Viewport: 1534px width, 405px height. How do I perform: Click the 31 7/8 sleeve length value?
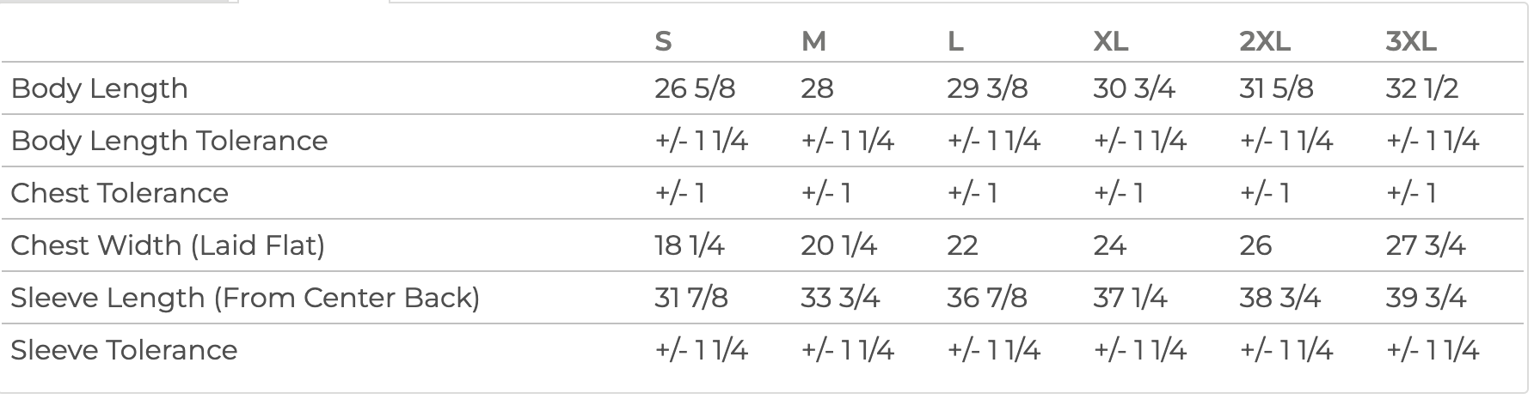click(690, 298)
